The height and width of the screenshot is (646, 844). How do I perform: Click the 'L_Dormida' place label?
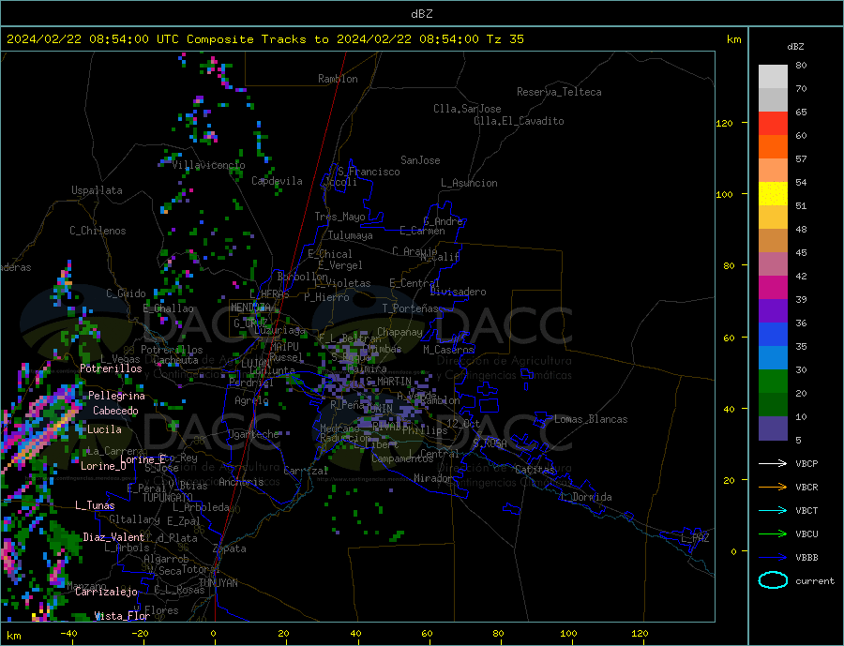click(586, 497)
